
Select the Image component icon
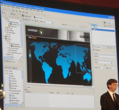(10, 95)
